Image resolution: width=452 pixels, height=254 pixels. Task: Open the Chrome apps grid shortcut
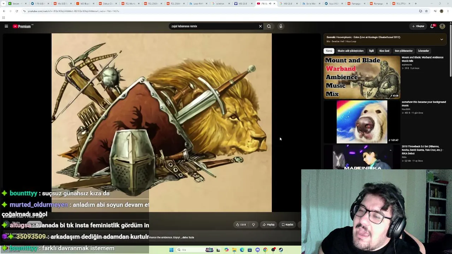tap(4, 18)
